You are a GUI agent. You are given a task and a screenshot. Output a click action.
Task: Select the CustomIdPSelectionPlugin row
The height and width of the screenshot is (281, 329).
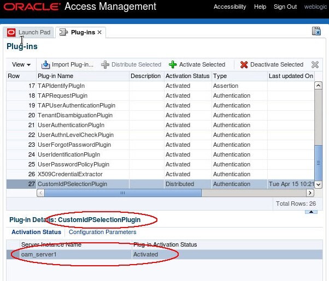click(160, 184)
